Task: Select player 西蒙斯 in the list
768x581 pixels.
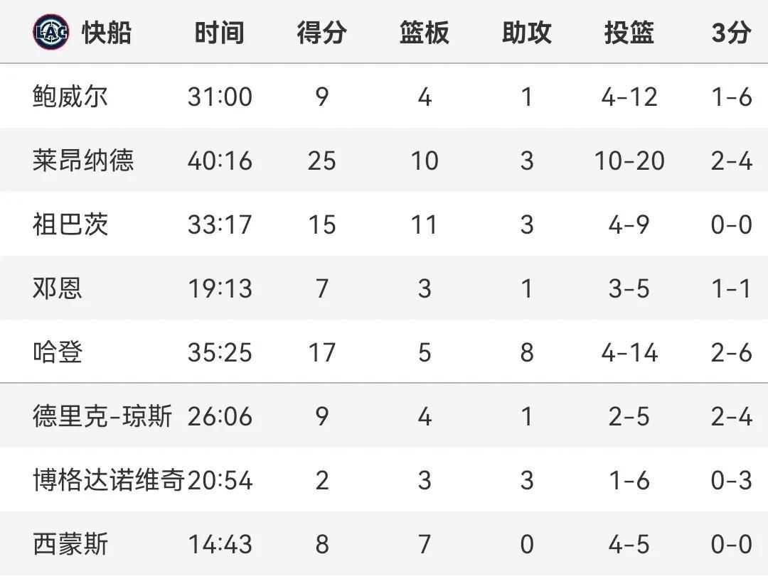Action: (x=70, y=545)
